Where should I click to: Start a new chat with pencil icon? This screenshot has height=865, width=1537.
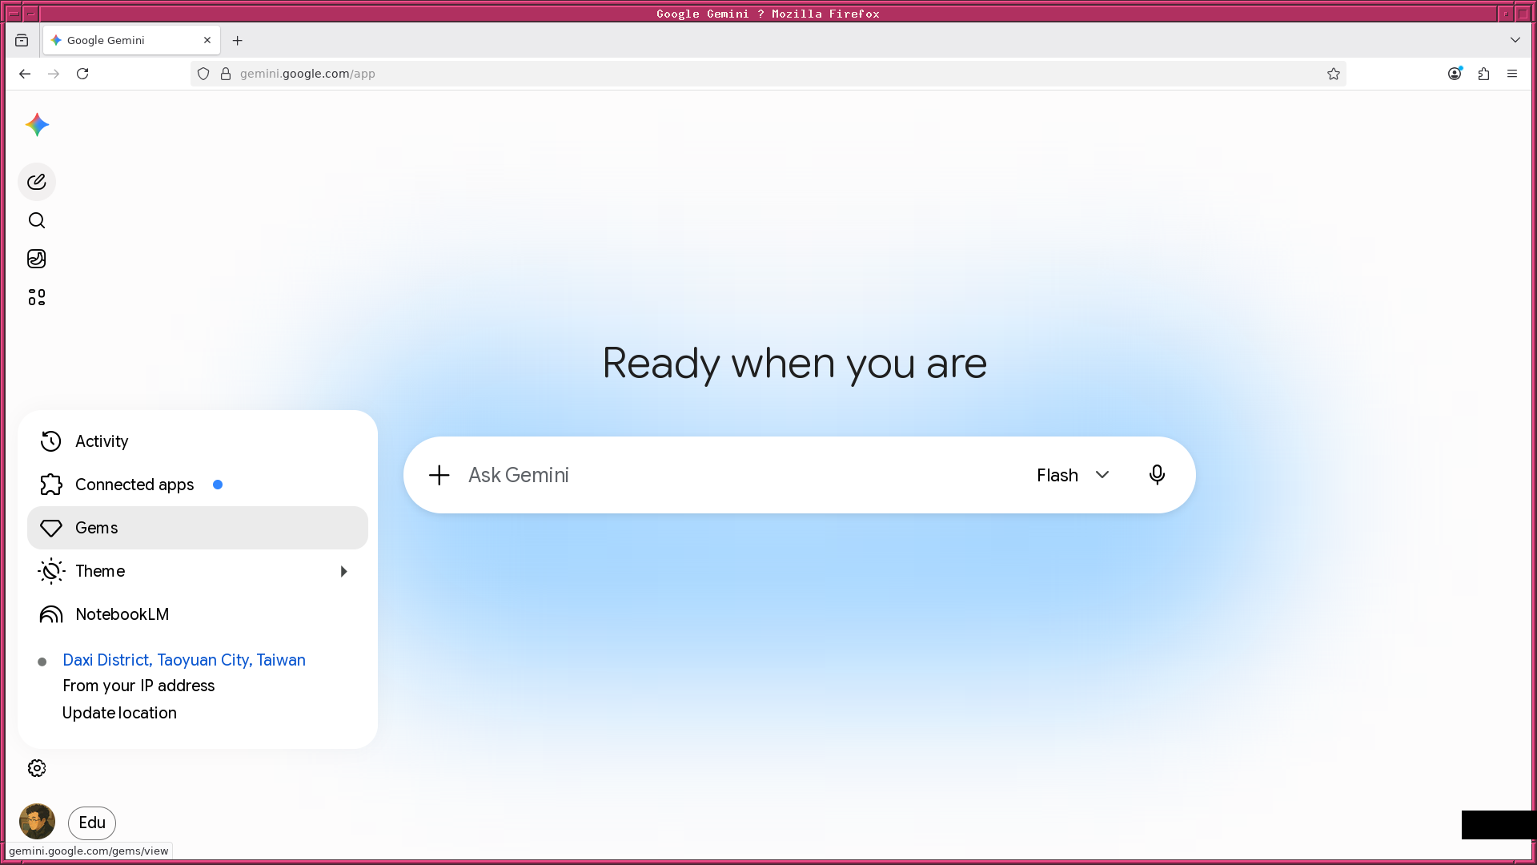pos(37,182)
